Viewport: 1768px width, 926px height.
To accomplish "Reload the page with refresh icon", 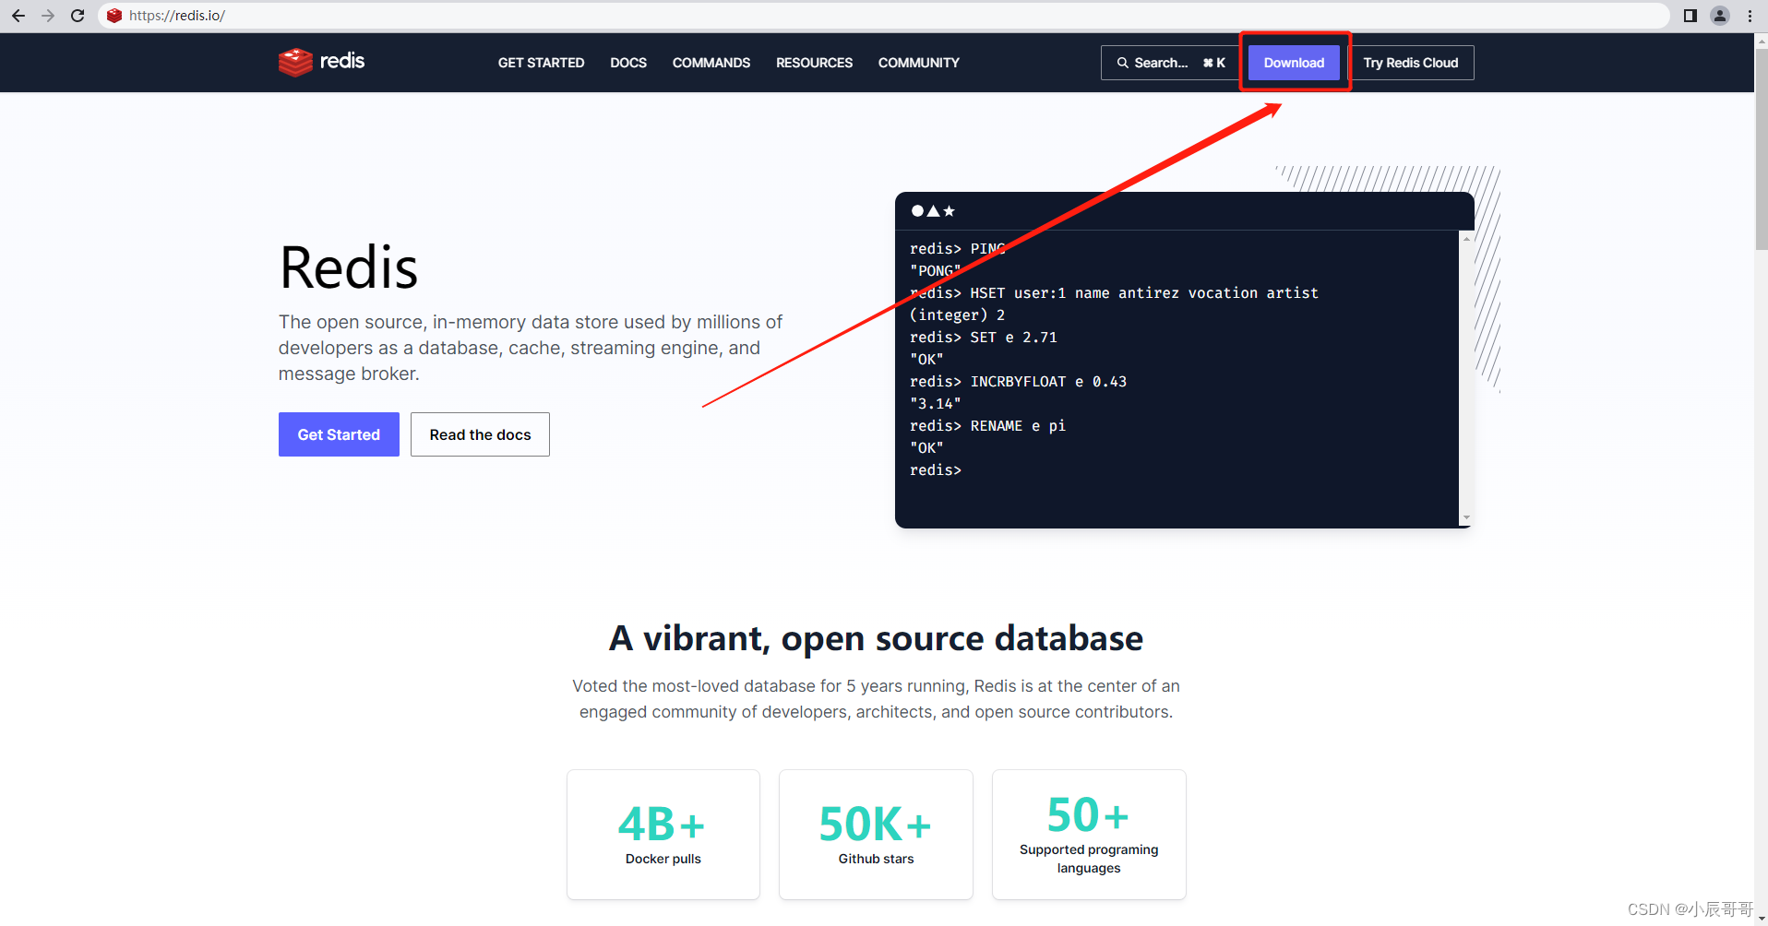I will 78,16.
